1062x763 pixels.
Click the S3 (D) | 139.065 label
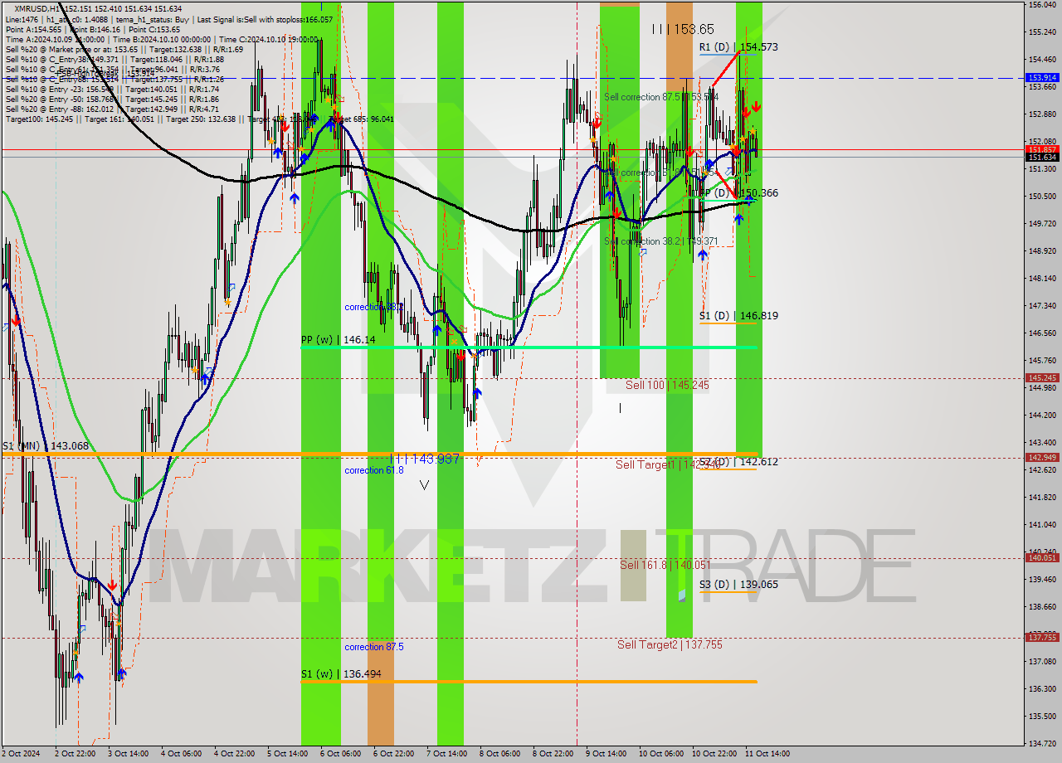(738, 585)
